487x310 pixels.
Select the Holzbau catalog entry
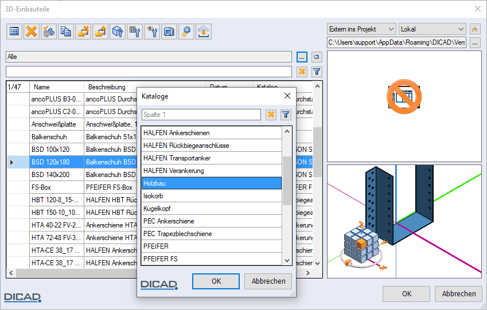tap(212, 183)
